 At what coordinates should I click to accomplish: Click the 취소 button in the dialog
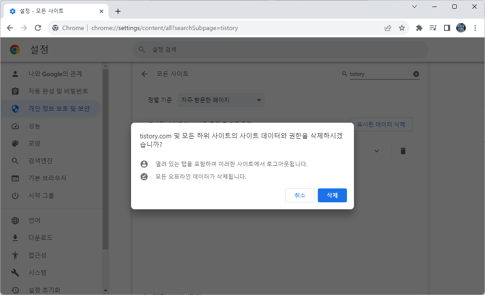pyautogui.click(x=300, y=195)
